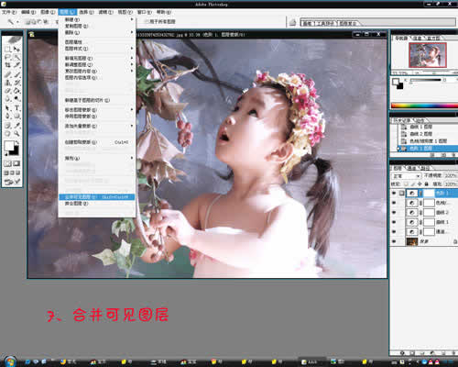
Task: Select the Rectangular Marquee tool
Action: (8, 49)
